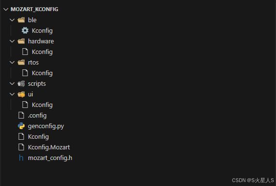Open the genconfig.py file

(46, 126)
